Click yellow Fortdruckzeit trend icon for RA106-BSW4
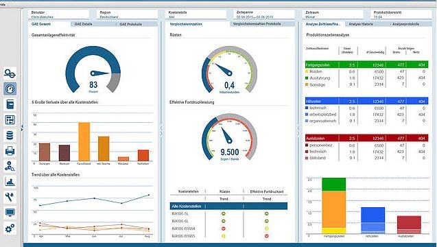The width and height of the screenshot is (437, 247). (x=266, y=228)
